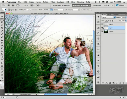Select the Gradient tool
Viewport: 127px width, 99px height.
click(x=2, y=48)
